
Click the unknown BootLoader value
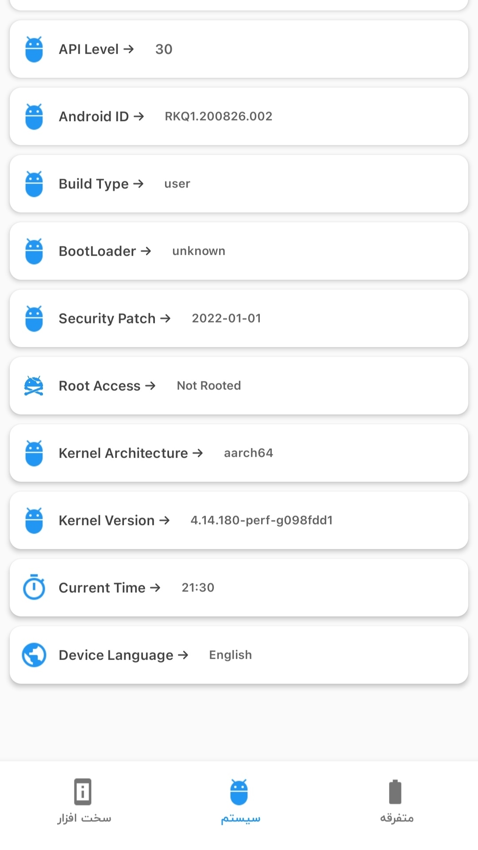click(199, 251)
